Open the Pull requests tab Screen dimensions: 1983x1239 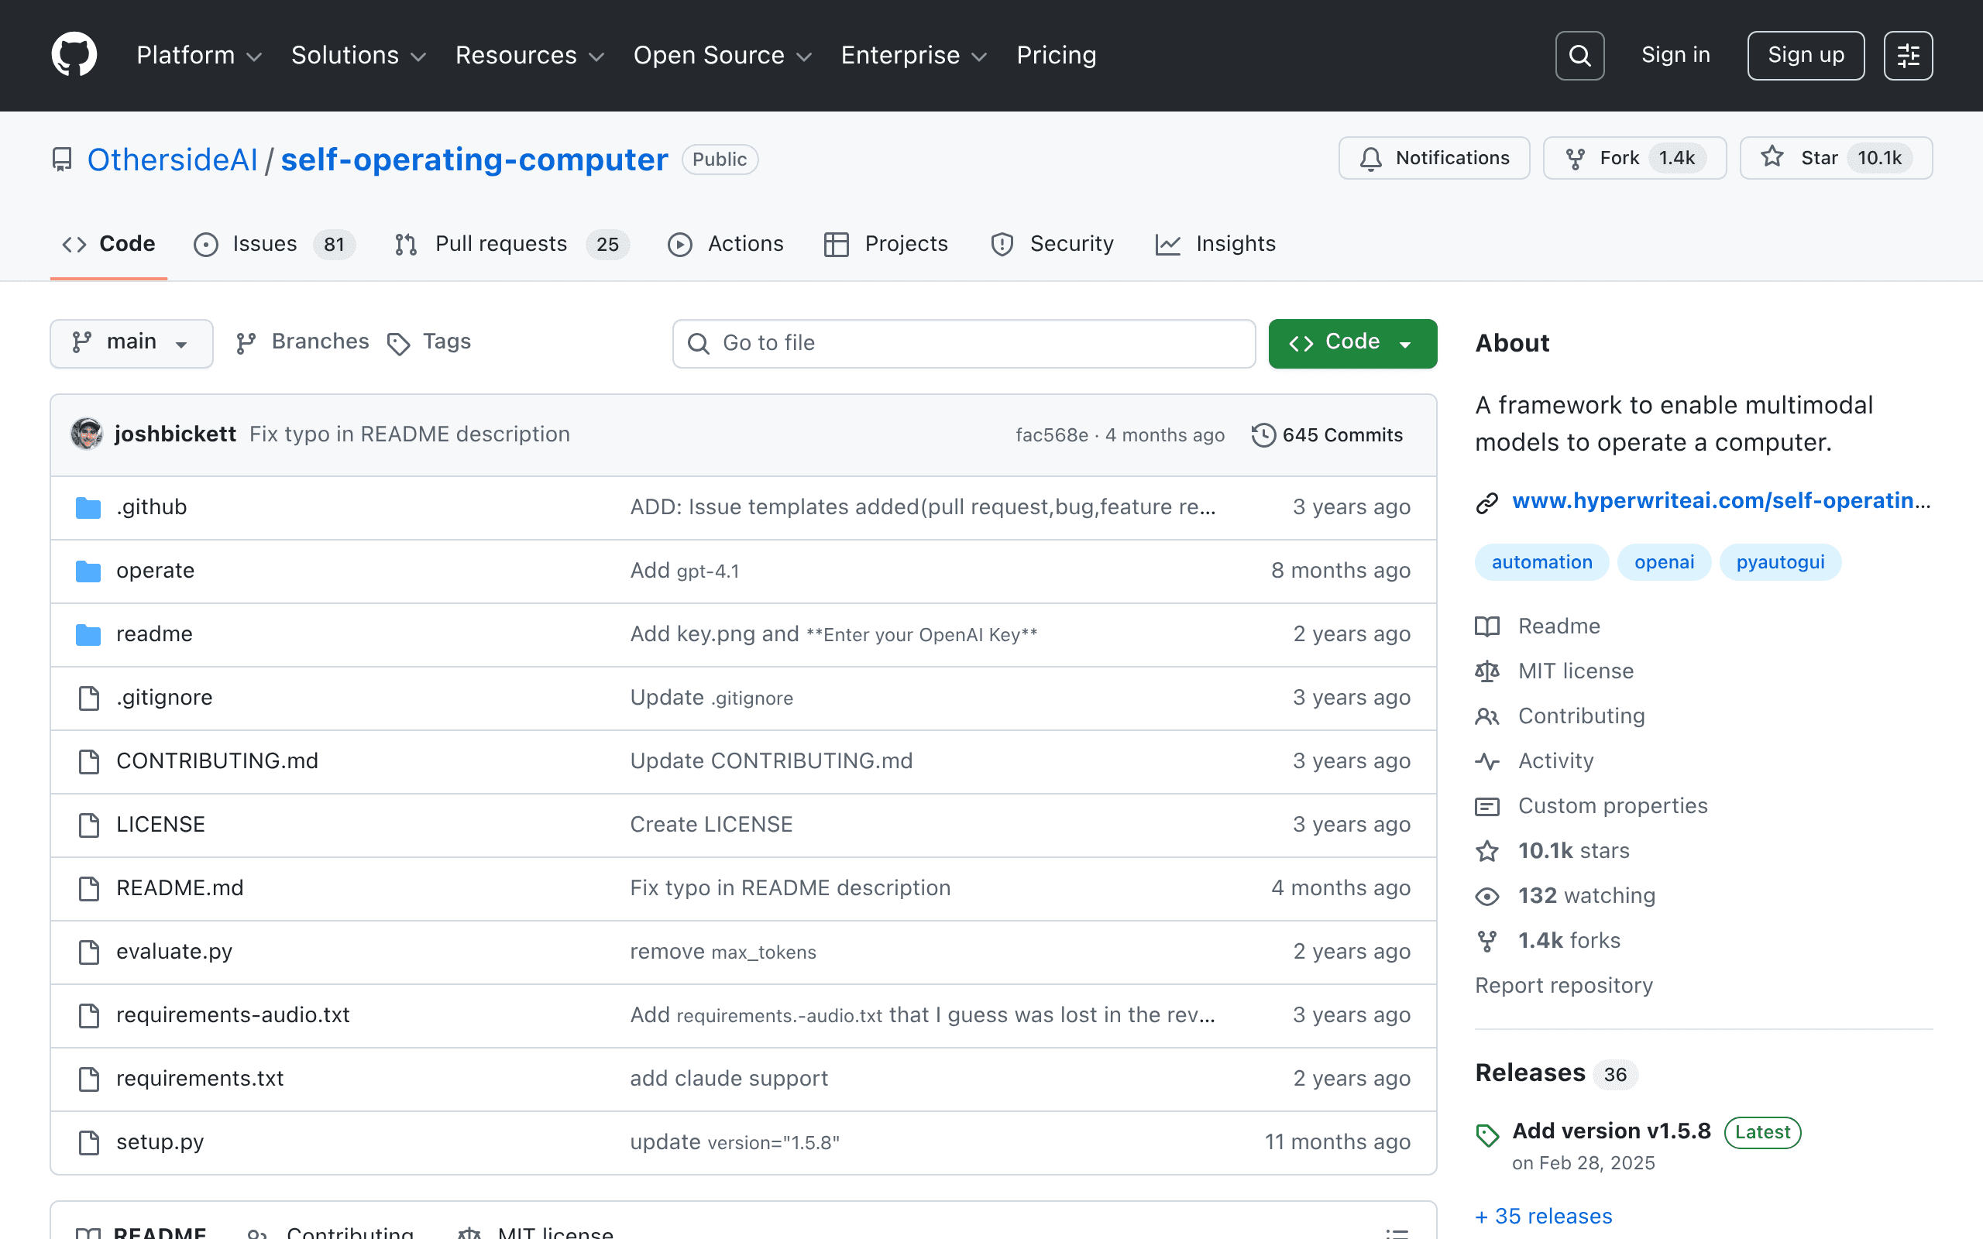click(511, 244)
